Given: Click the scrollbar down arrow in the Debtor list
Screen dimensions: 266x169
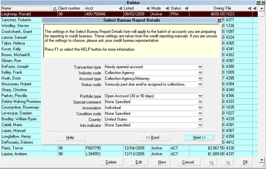Looking at the screenshot, I should click(262, 160).
